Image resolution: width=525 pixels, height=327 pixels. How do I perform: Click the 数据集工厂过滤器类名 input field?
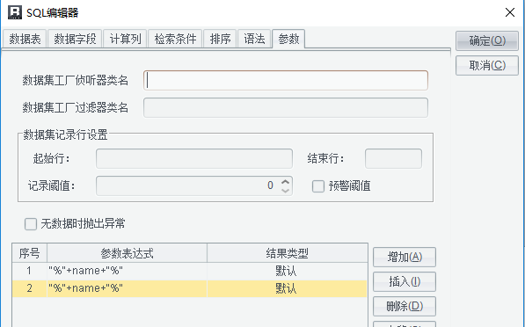pos(286,107)
